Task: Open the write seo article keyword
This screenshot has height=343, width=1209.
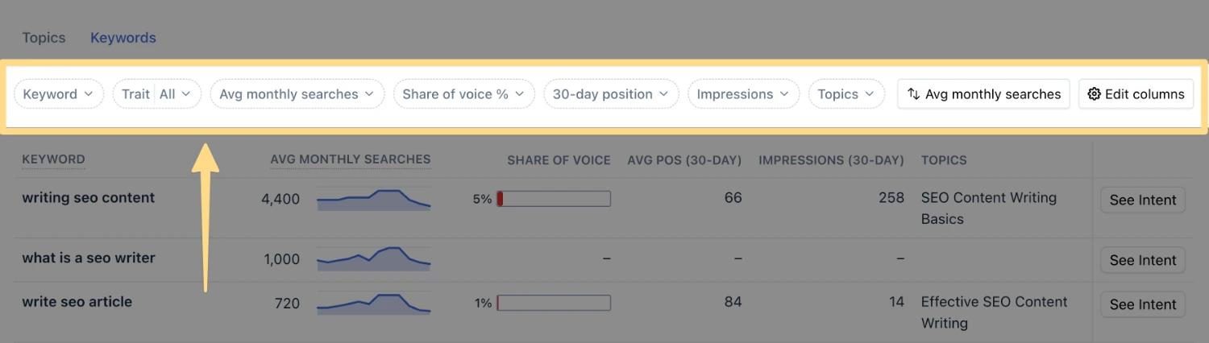Action: pyautogui.click(x=77, y=302)
